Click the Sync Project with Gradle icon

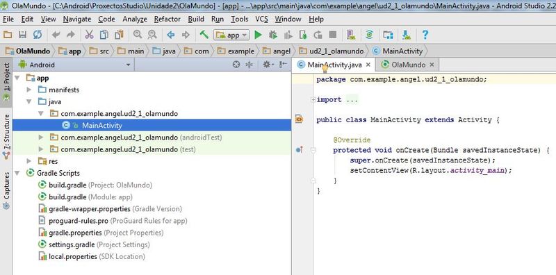[x=369, y=35]
